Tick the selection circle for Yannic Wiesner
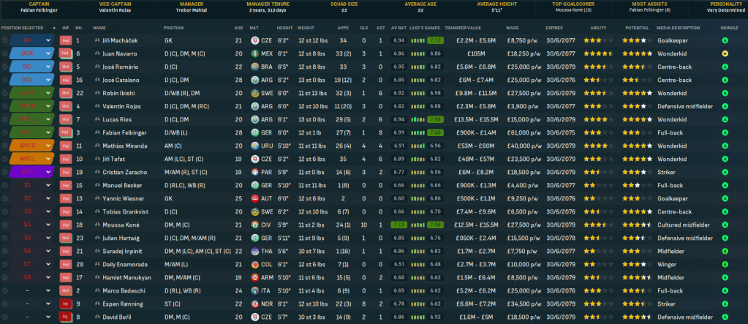Viewport: 748px width, 324px height. tap(5, 197)
